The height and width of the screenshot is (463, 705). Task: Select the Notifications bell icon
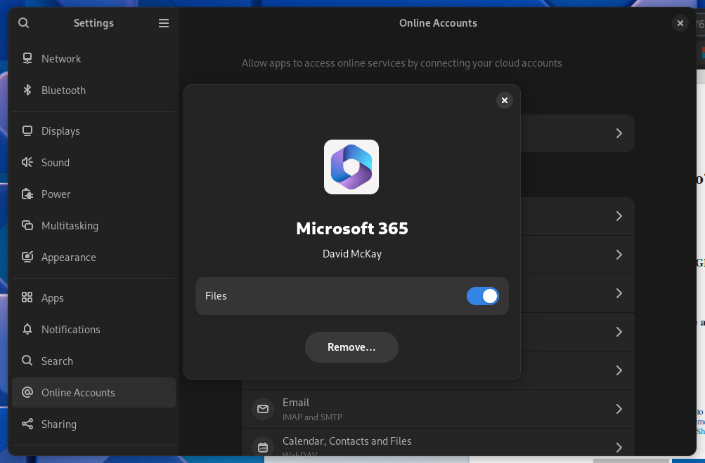coord(27,329)
